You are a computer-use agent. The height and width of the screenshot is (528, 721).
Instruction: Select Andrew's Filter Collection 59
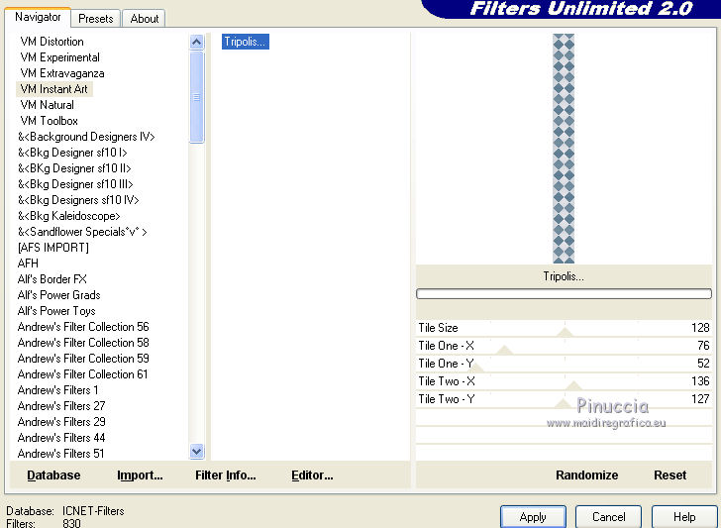point(83,359)
